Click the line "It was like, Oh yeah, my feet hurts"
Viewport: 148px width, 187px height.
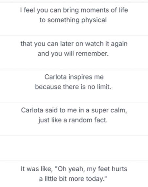pos(74,169)
